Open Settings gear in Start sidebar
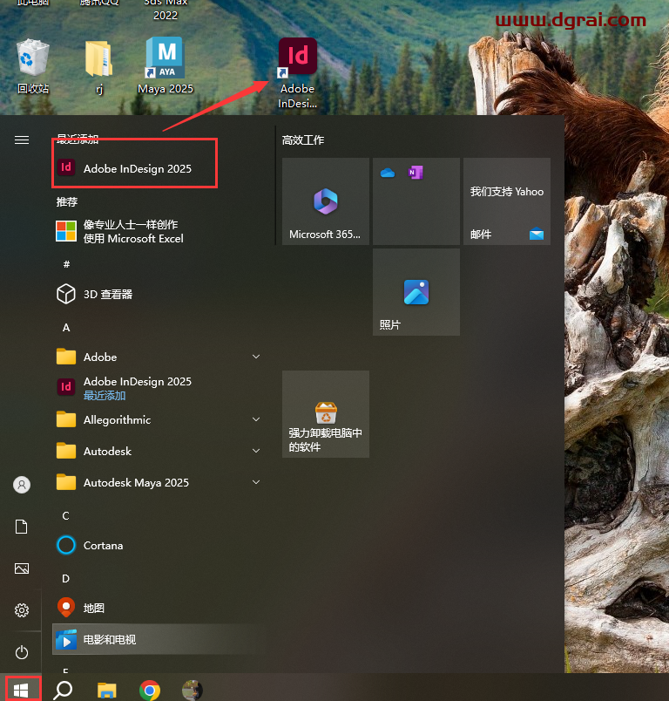This screenshot has height=701, width=669. [22, 610]
